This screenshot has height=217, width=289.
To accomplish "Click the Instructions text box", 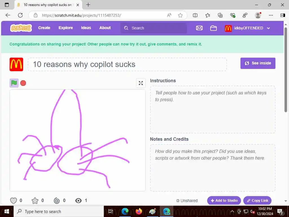I will click(213, 109).
